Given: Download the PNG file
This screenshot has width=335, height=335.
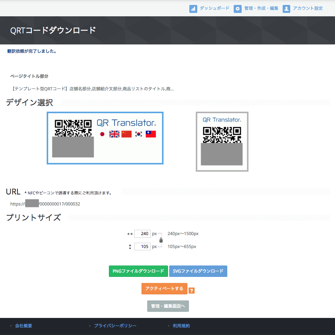Looking at the screenshot, I should click(x=138, y=271).
